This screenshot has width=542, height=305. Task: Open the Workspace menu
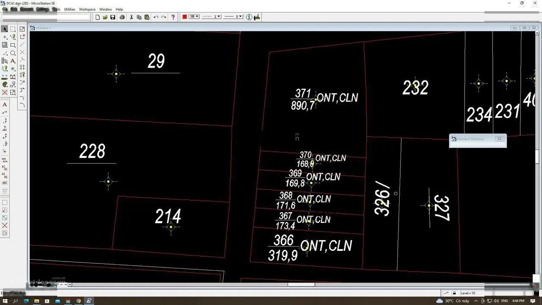(87, 9)
